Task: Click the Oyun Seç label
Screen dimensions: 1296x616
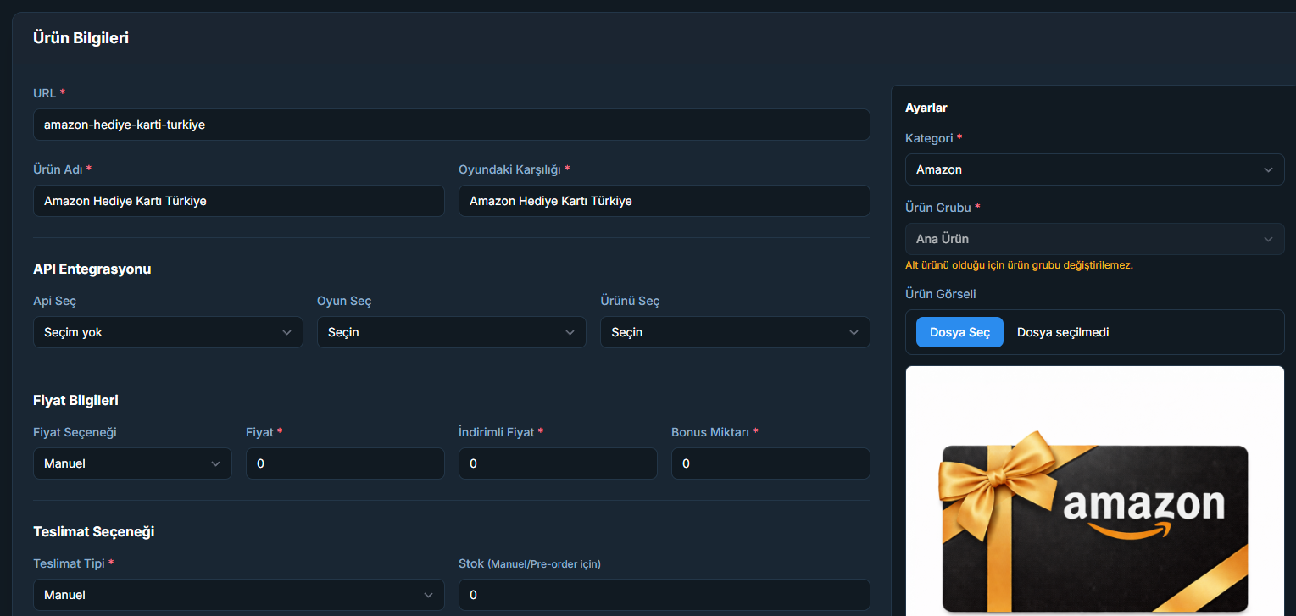Action: pyautogui.click(x=344, y=301)
